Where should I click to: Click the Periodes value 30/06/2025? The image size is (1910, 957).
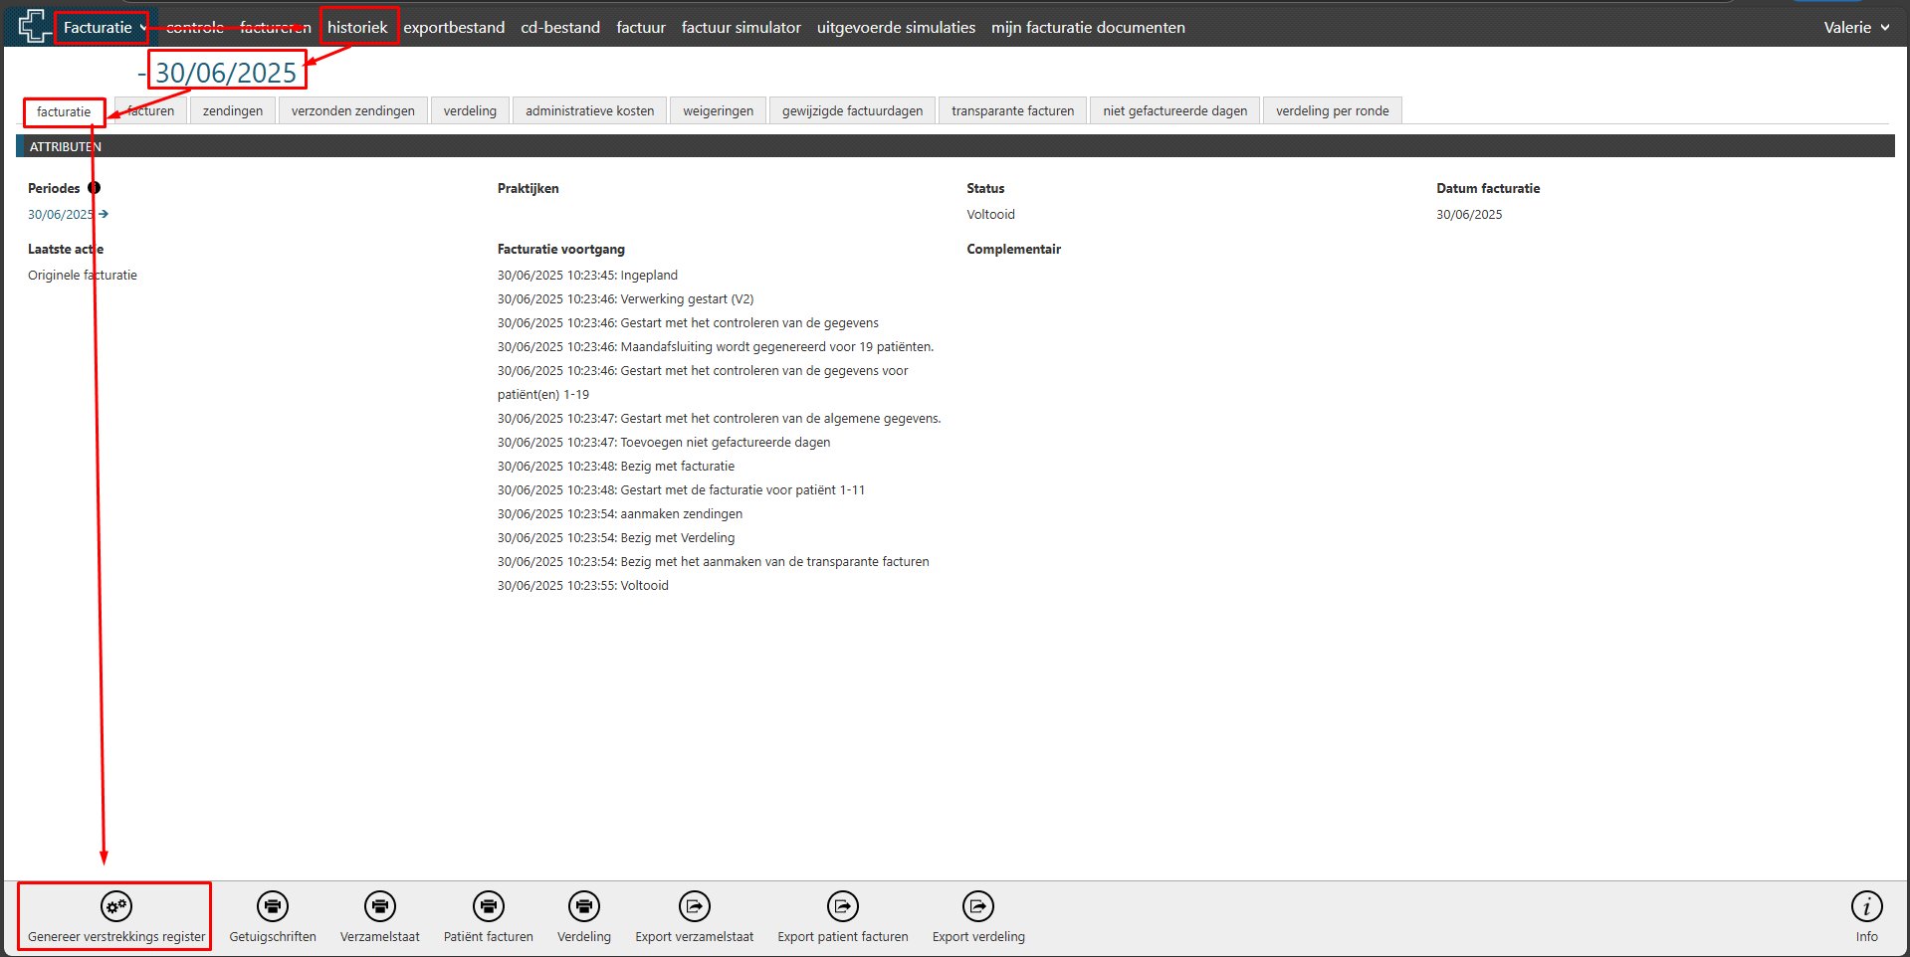(x=61, y=214)
